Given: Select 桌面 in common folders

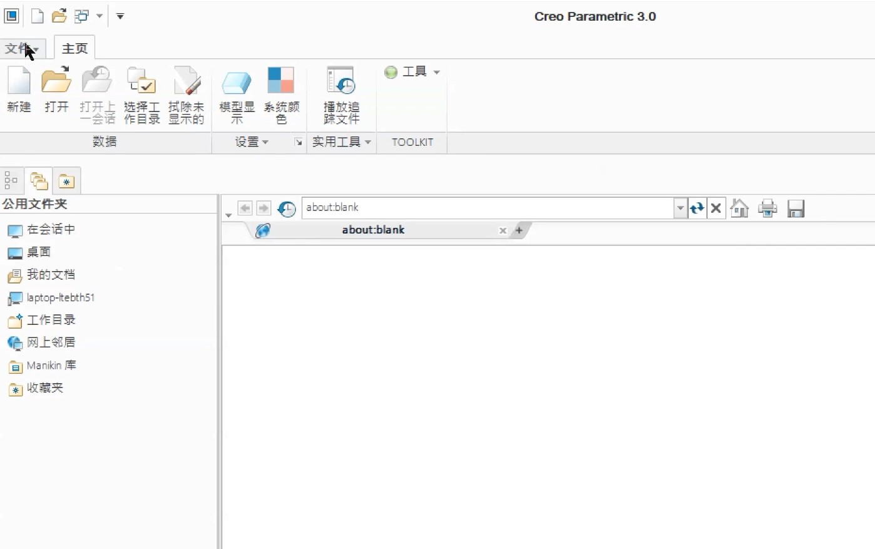Looking at the screenshot, I should tap(29, 252).
